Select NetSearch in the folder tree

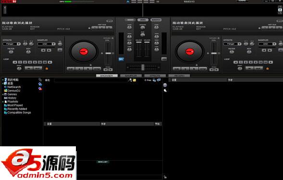tap(14, 87)
